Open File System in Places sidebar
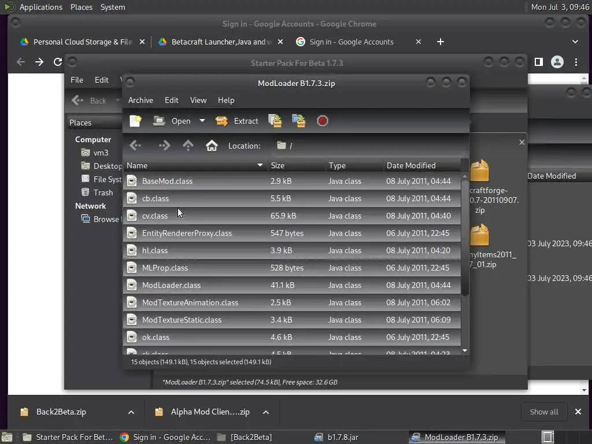592x444 pixels. [102, 179]
